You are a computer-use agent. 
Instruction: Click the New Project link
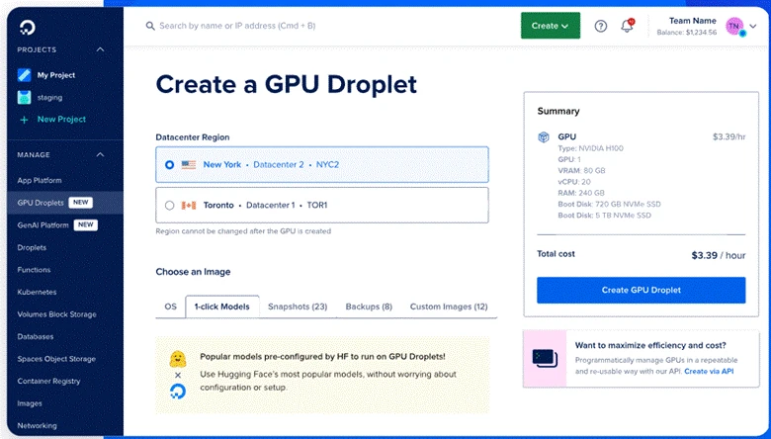coord(61,120)
